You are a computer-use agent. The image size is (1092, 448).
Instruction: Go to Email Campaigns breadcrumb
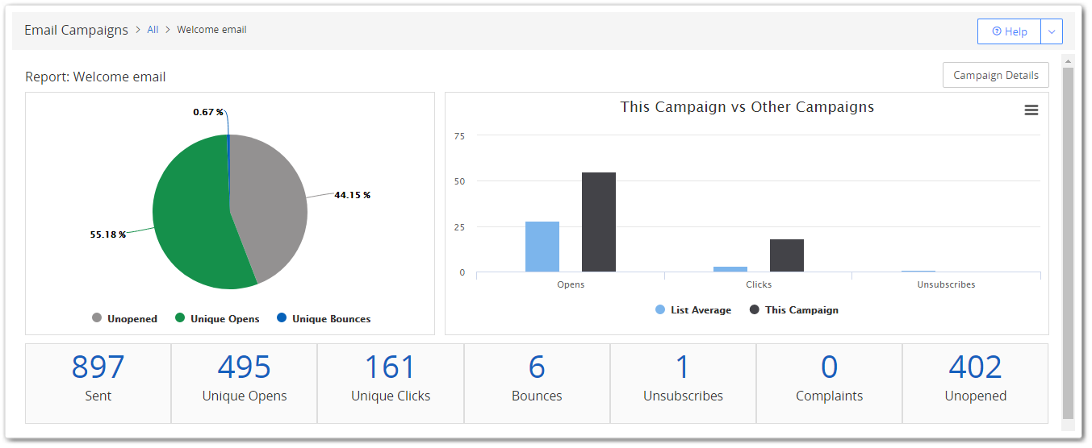tap(76, 30)
